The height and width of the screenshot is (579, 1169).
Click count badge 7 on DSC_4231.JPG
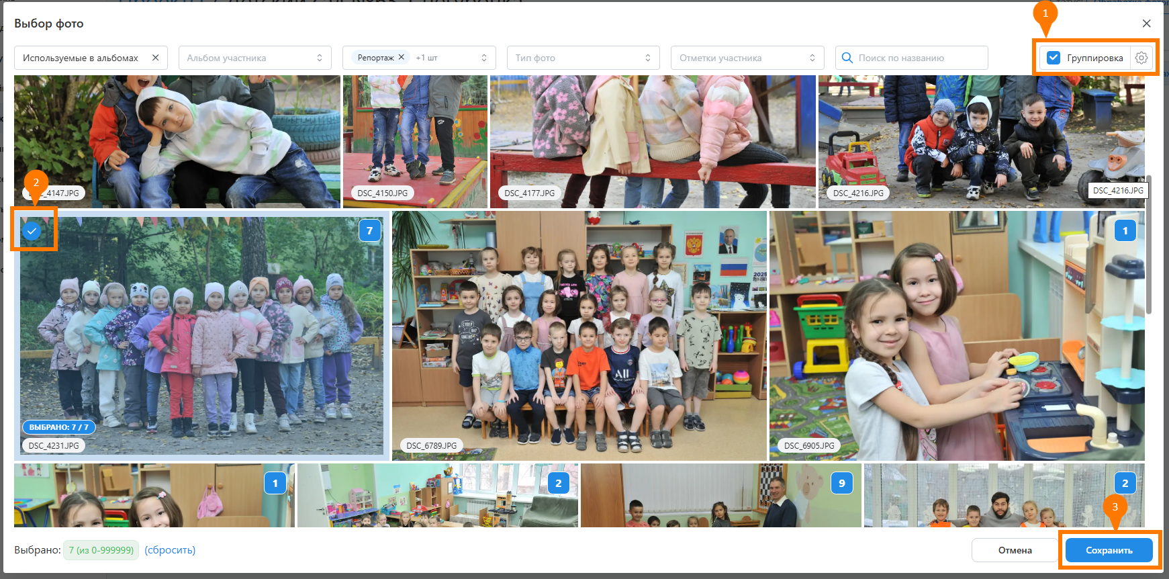click(369, 230)
